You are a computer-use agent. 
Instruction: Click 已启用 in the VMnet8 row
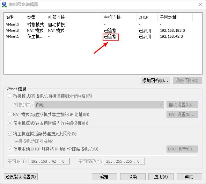(145, 30)
